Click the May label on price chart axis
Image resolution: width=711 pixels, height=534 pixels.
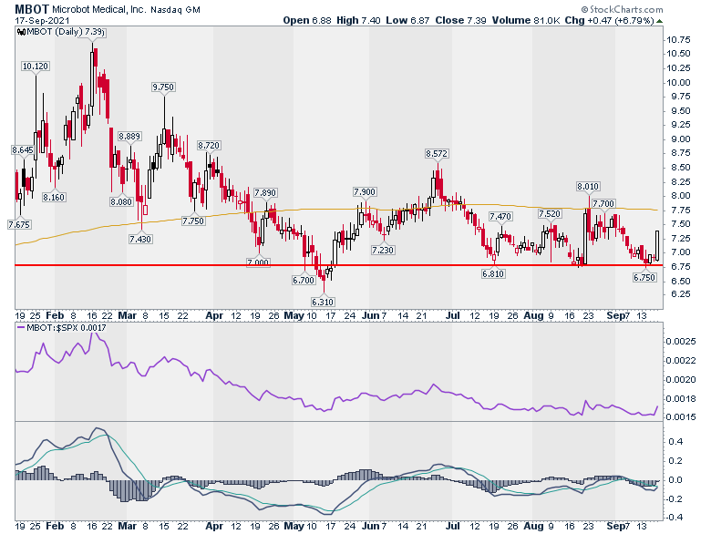click(294, 315)
